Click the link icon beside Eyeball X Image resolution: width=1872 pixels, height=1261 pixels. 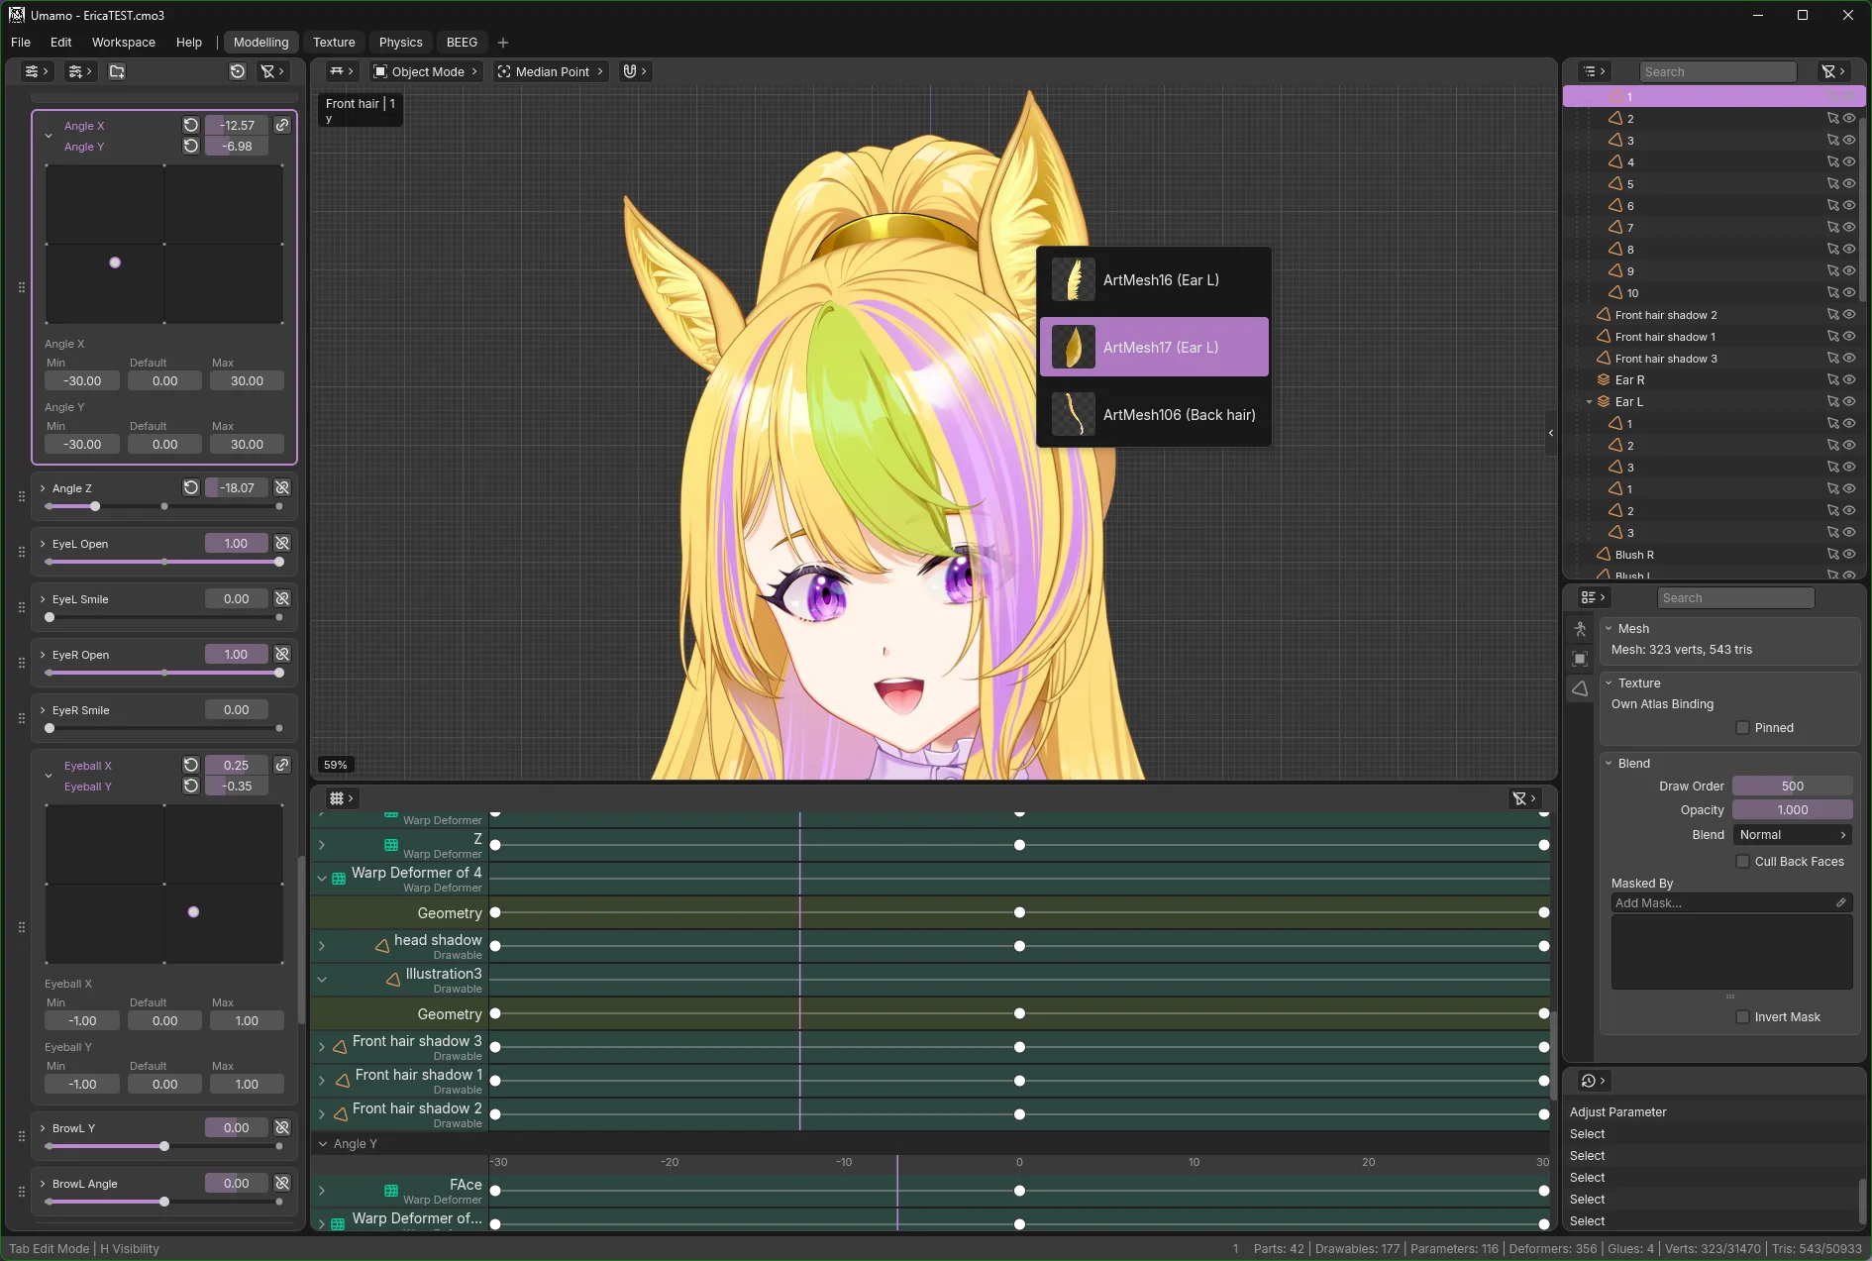pyautogui.click(x=282, y=765)
